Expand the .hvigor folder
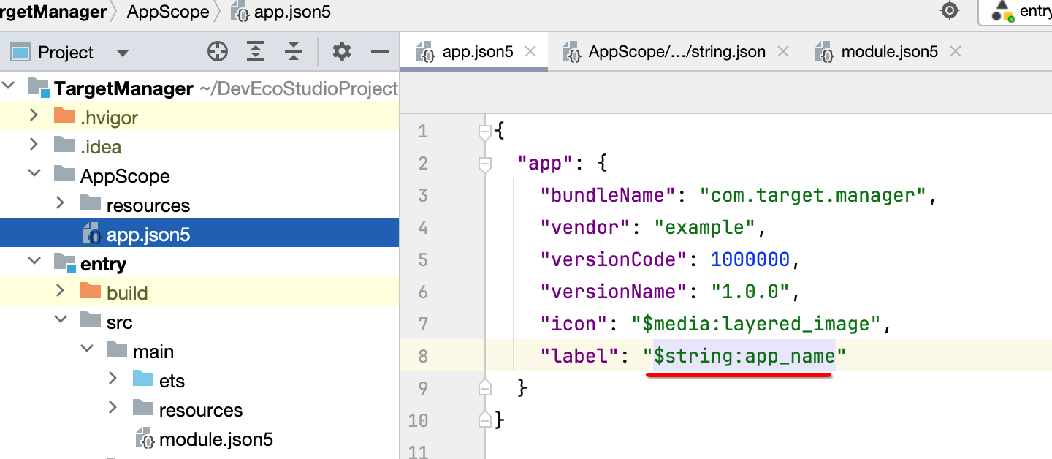This screenshot has width=1052, height=459. [34, 116]
